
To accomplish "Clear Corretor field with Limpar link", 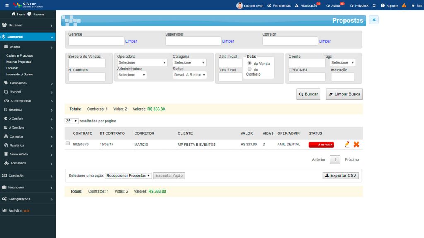I will click(x=325, y=41).
